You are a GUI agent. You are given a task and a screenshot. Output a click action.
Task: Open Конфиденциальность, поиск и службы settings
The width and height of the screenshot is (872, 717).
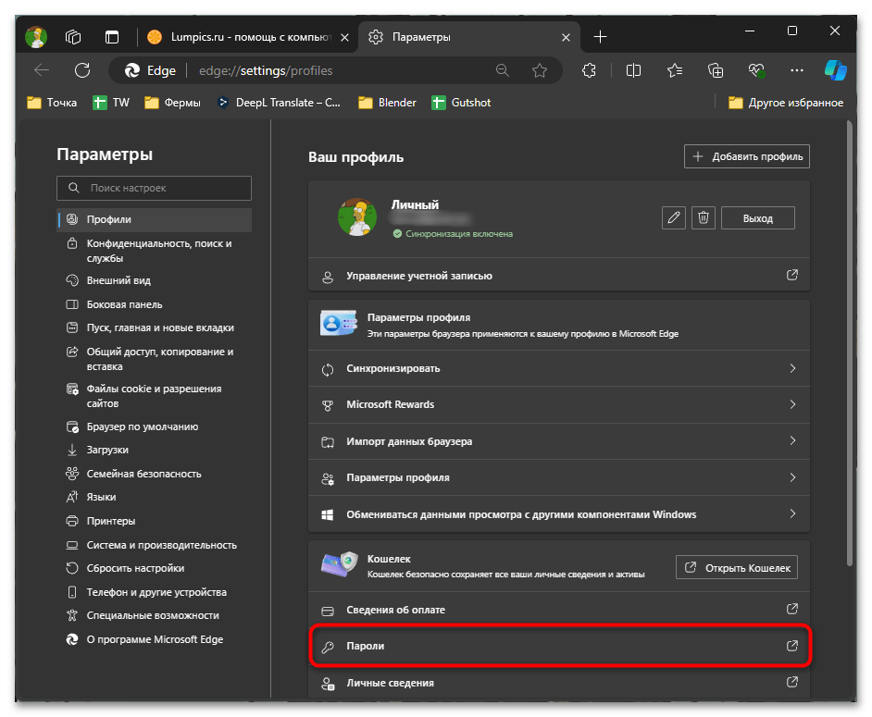click(155, 251)
